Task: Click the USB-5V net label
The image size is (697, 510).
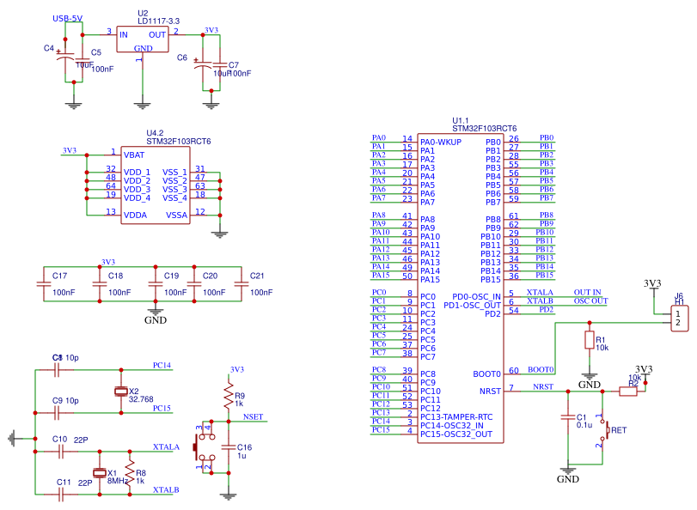Action: coord(68,18)
